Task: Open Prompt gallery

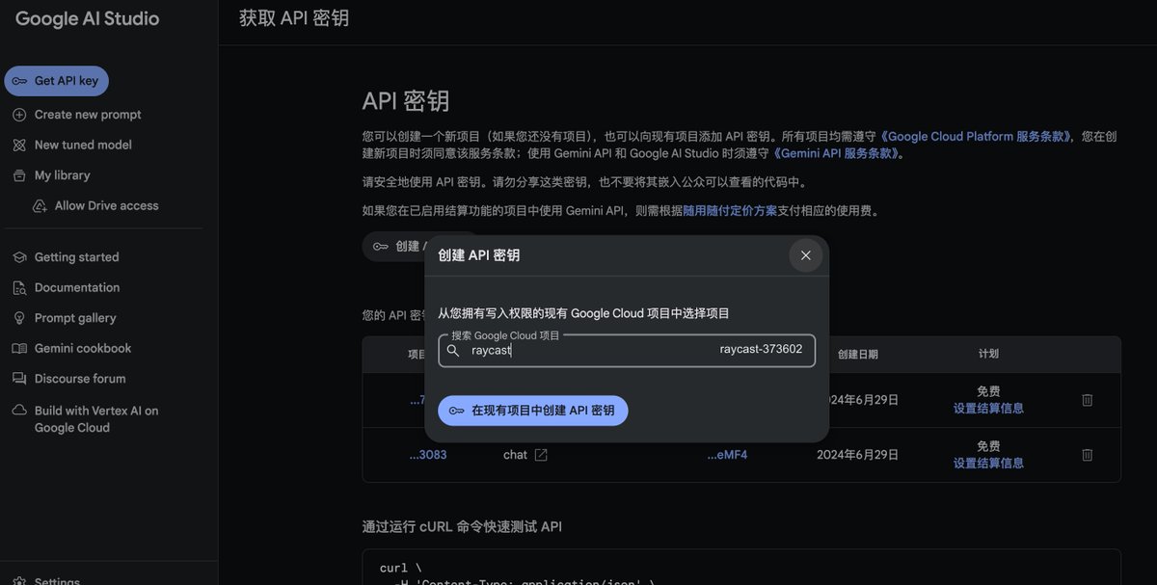Action: click(75, 318)
